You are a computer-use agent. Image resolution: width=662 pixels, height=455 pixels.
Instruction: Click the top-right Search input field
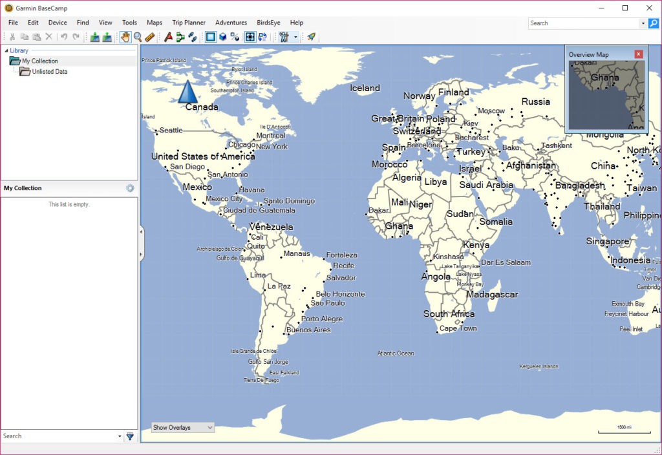584,23
